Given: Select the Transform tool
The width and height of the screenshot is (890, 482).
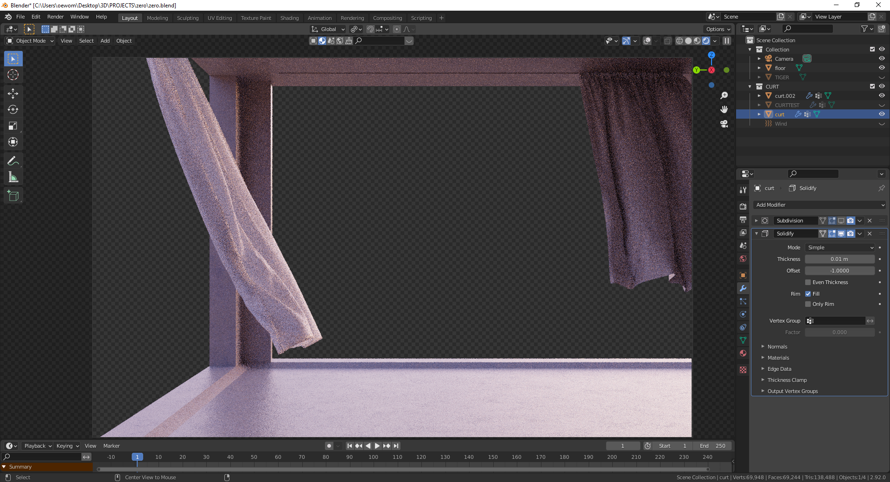Looking at the screenshot, I should pyautogui.click(x=13, y=142).
